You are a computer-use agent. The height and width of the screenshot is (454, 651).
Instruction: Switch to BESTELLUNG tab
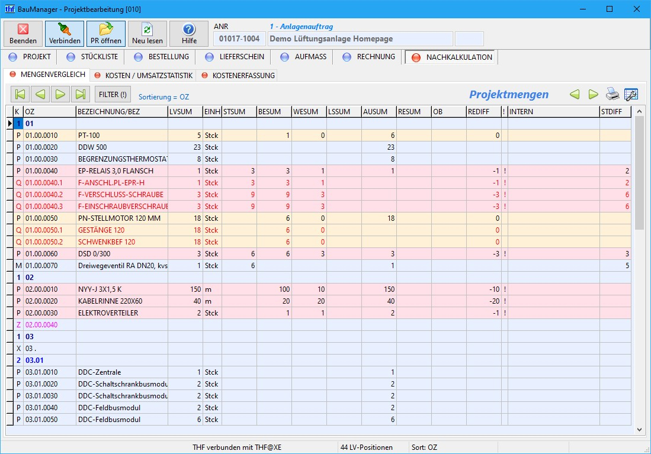click(x=162, y=57)
